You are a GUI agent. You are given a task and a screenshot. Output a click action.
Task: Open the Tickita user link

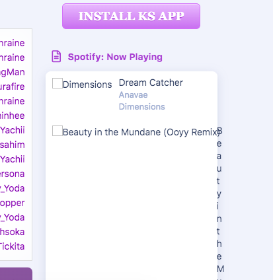[x=13, y=246]
